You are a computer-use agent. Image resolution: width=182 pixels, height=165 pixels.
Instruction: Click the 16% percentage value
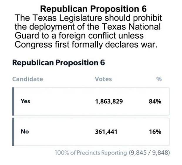tap(155, 132)
